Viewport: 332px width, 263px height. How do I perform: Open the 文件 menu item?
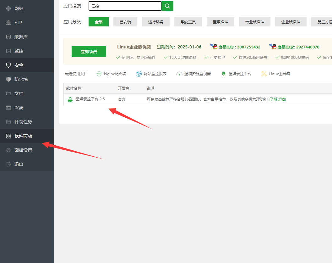click(27, 93)
